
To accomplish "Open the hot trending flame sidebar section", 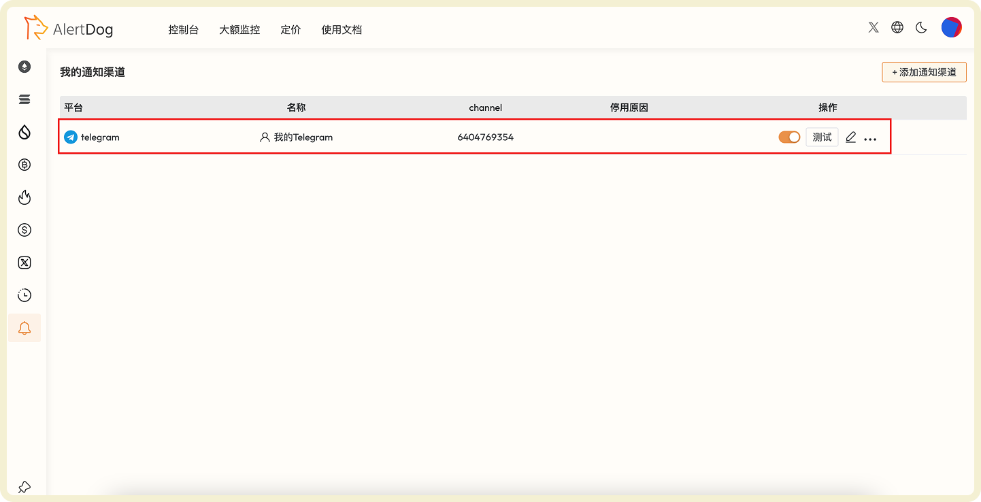I will (x=24, y=197).
